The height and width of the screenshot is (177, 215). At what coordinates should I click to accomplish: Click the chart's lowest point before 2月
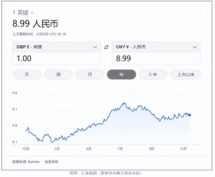tap(52, 142)
